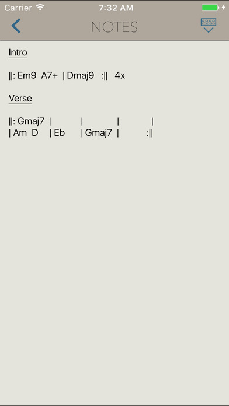Place cursor on Eb chord
Viewport: 229px width, 406px height.
[x=60, y=133]
